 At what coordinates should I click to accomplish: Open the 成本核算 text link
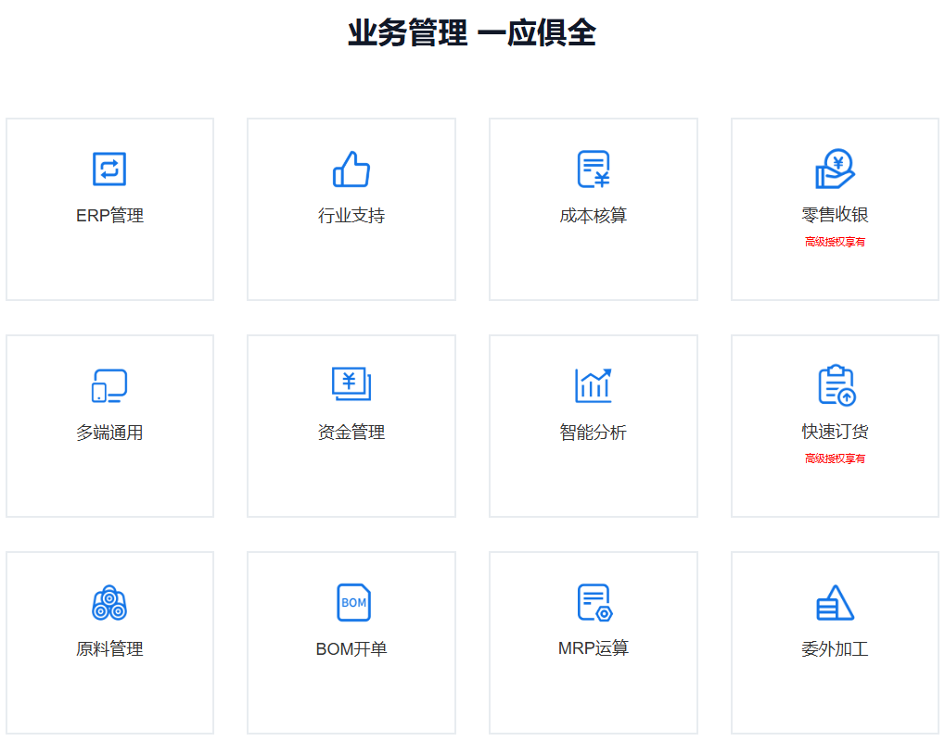point(594,216)
